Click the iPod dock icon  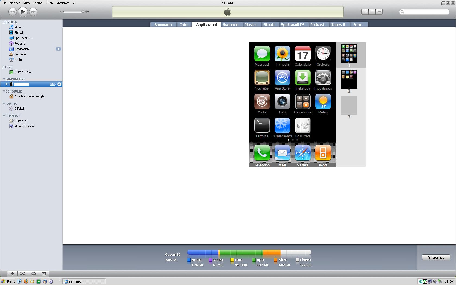(323, 153)
